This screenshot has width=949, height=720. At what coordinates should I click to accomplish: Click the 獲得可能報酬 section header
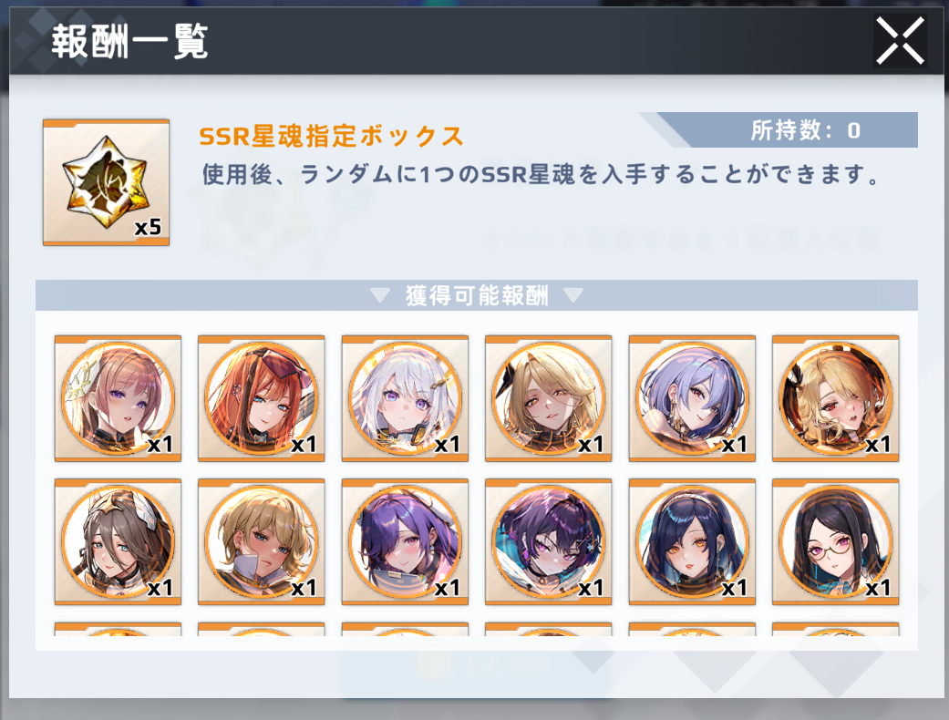coord(477,295)
